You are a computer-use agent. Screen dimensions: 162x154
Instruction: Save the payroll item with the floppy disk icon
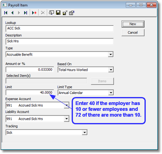(x=58, y=13)
